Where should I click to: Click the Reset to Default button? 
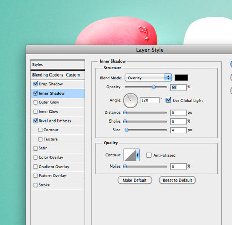pos(177,180)
